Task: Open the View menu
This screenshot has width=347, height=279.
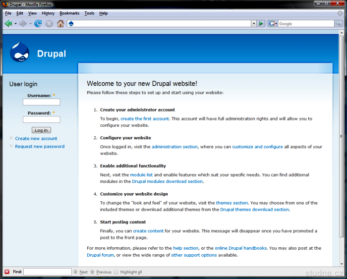Action: [x=32, y=13]
